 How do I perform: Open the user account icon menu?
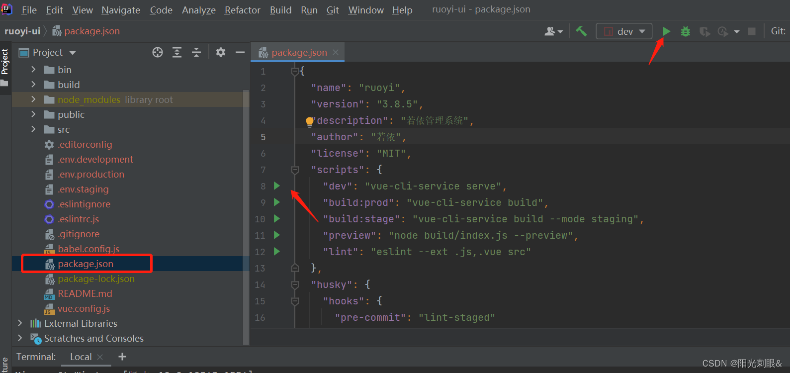pos(553,31)
